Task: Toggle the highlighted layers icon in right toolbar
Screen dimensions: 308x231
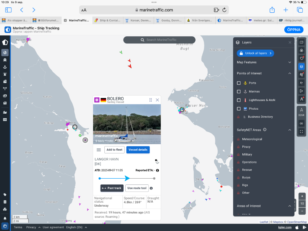Action: (x=301, y=67)
